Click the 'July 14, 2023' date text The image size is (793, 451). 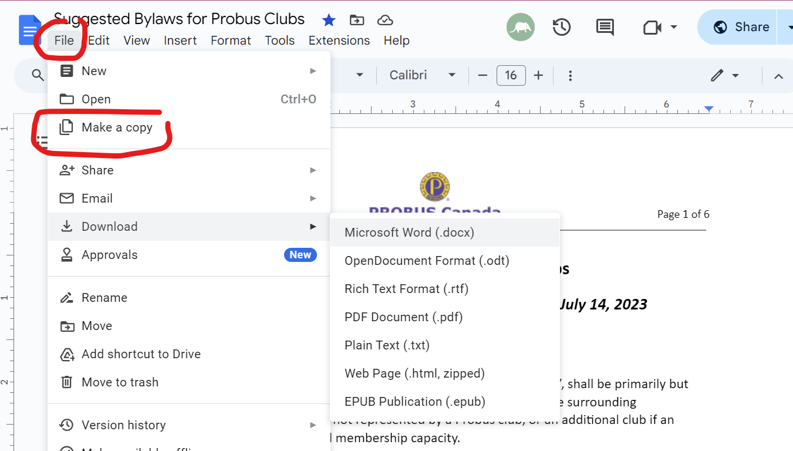(603, 304)
